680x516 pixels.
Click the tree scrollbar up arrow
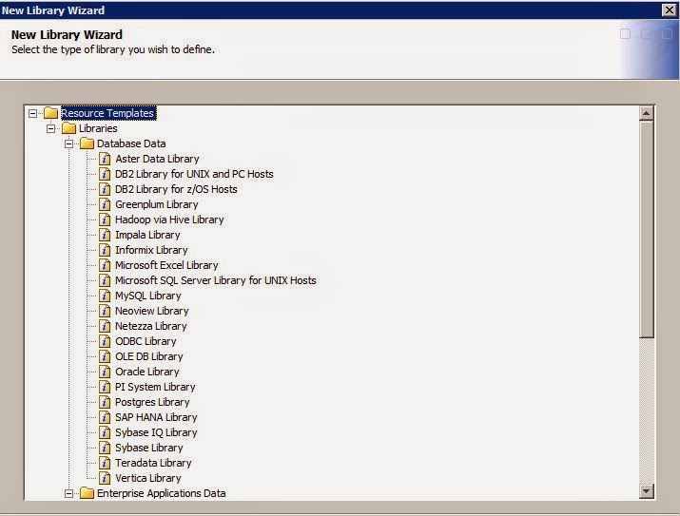(x=646, y=113)
